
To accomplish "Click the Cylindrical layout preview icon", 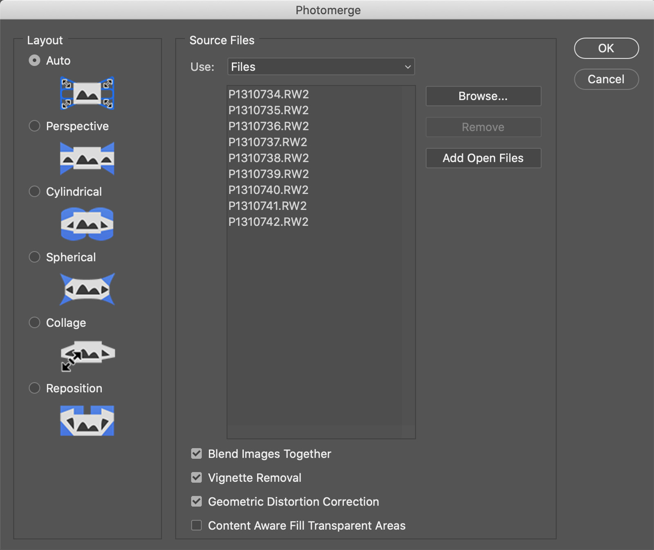I will coord(87,224).
